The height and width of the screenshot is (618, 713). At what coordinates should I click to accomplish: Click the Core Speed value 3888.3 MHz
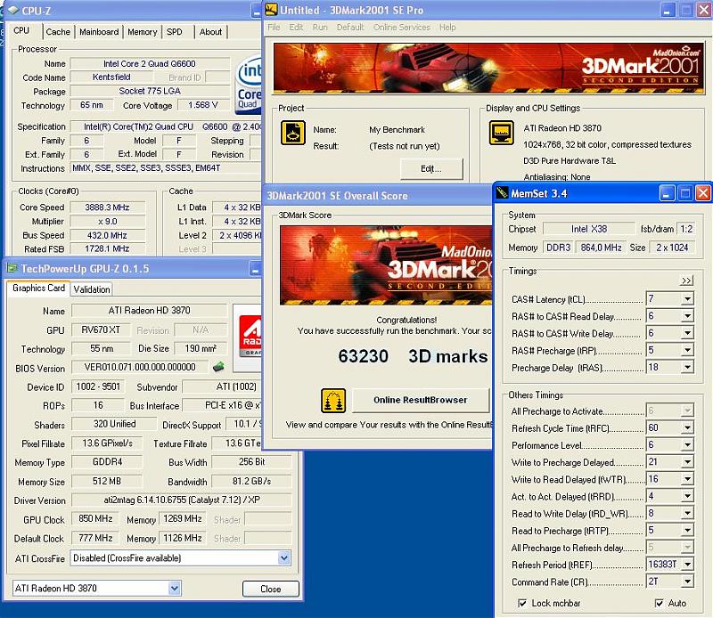point(107,207)
